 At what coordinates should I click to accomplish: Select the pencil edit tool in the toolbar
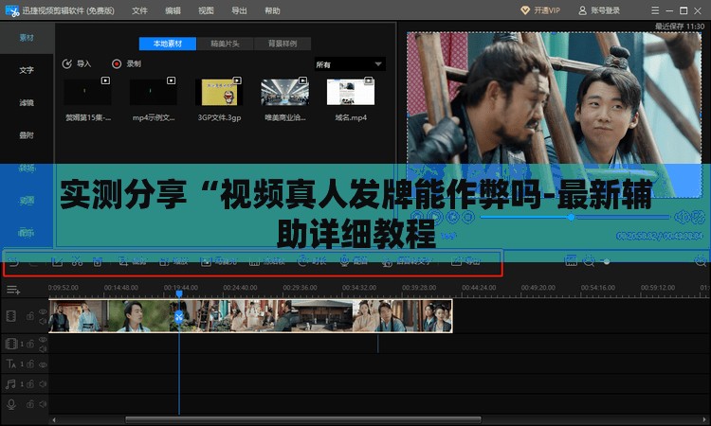pos(57,261)
